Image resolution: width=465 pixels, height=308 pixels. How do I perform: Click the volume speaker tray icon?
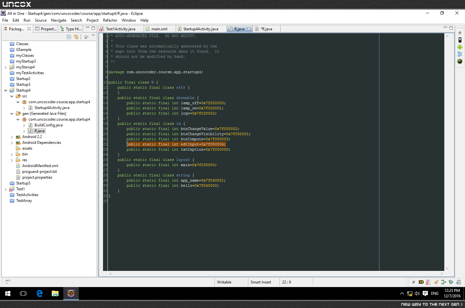click(417, 293)
